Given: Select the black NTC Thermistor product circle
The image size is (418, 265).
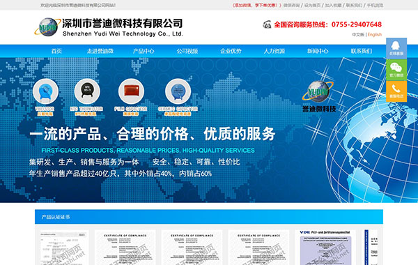Looking at the screenshot, I should (x=87, y=91).
